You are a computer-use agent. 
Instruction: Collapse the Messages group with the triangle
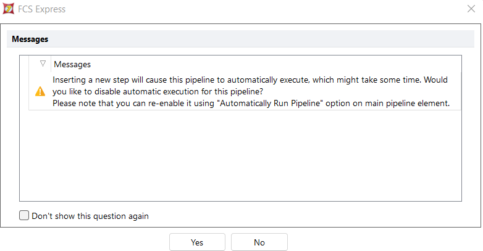[43, 64]
